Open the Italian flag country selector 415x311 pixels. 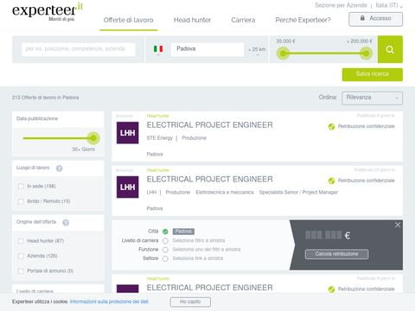(x=158, y=49)
